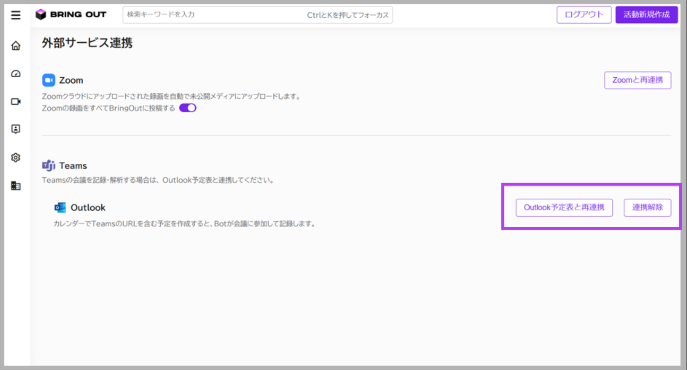Click the BRING OUT logo
This screenshot has height=370, width=687.
coord(71,14)
